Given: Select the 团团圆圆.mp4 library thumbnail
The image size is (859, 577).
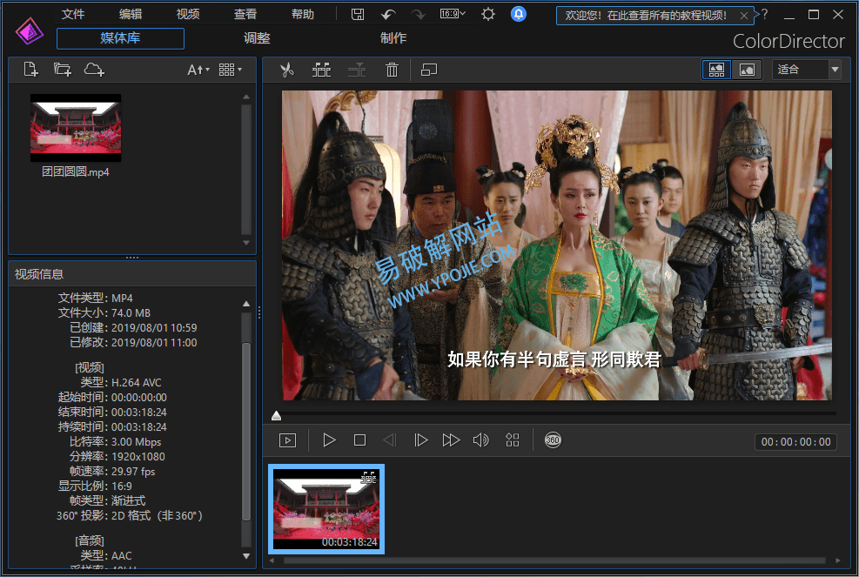Looking at the screenshot, I should coord(76,128).
